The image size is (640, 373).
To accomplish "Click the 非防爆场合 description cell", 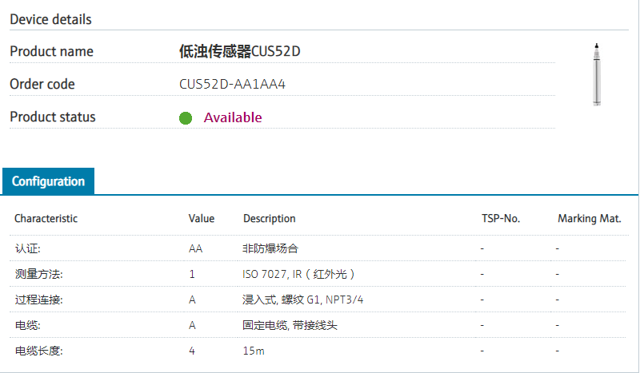I will pos(270,248).
